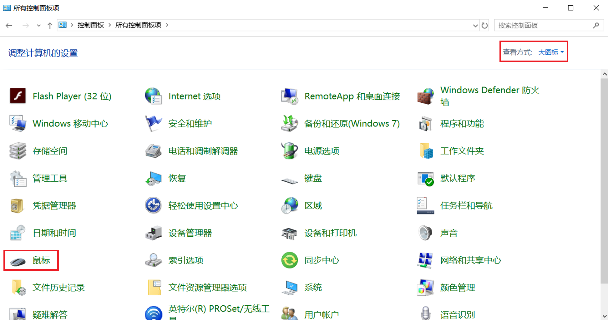Open the 声音 speaker icon
This screenshot has width=608, height=320.
425,233
